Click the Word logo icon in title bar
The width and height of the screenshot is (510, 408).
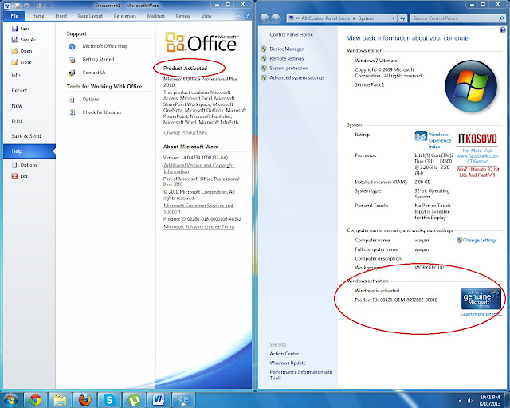pyautogui.click(x=6, y=6)
